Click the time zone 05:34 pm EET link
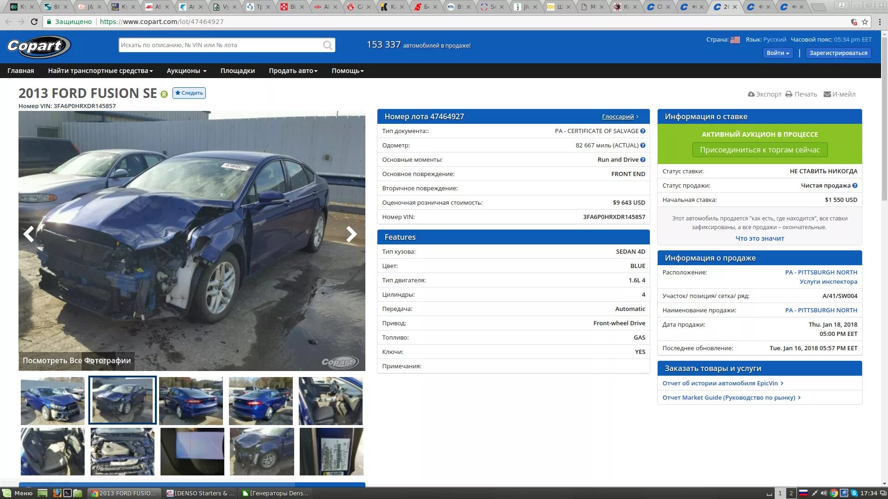The width and height of the screenshot is (888, 499). pos(853,40)
